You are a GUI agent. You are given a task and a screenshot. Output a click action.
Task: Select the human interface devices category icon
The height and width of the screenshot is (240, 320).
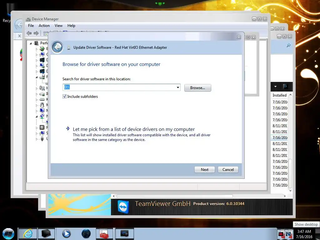click(x=42, y=88)
